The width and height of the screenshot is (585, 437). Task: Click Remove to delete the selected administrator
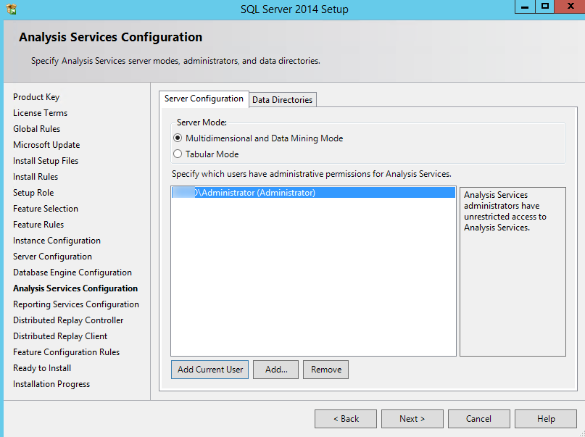coord(325,370)
